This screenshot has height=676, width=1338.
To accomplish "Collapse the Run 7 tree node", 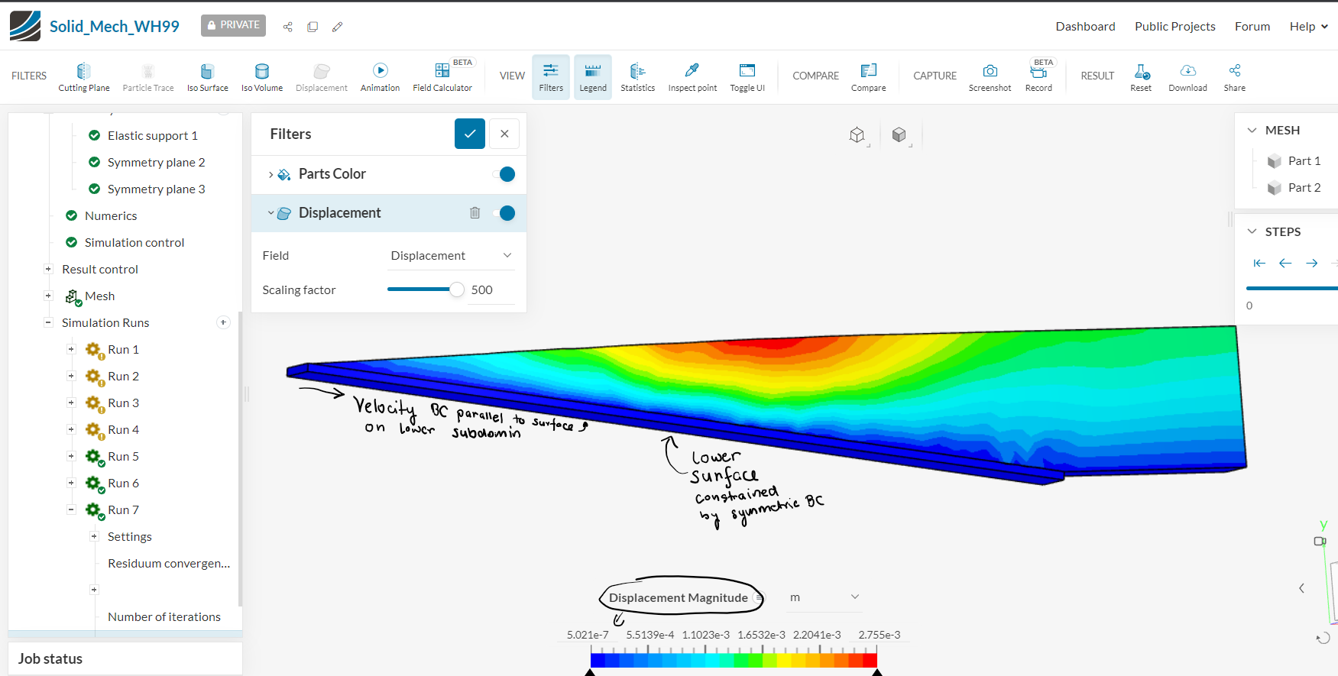I will 71,509.
